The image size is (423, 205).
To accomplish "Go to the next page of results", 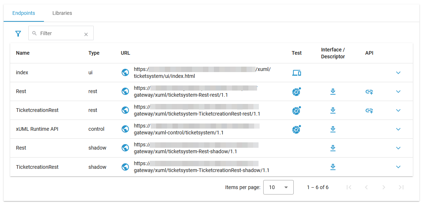I will [x=383, y=187].
